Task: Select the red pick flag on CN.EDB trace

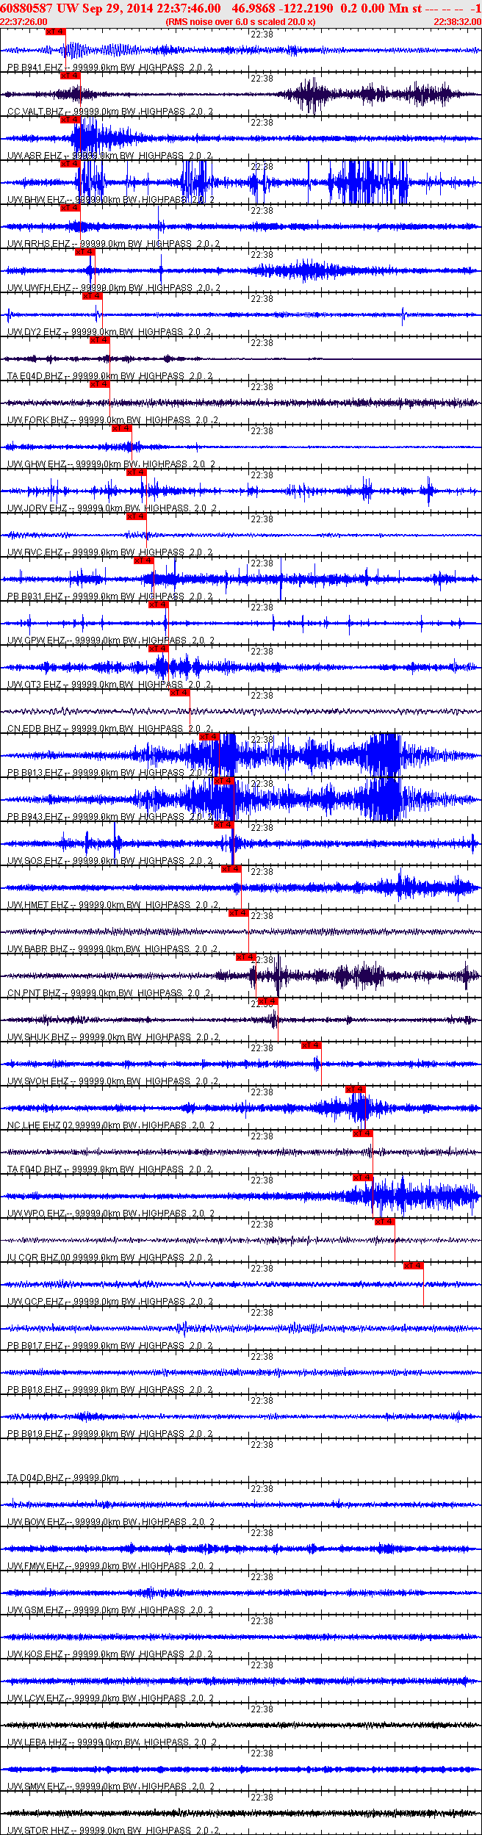Action: click(179, 693)
